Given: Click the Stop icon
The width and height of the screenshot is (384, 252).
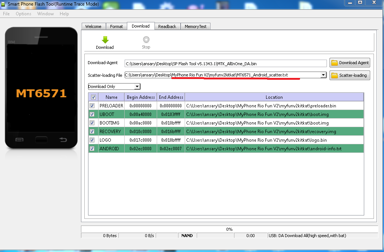Looking at the screenshot, I should pos(146,40).
